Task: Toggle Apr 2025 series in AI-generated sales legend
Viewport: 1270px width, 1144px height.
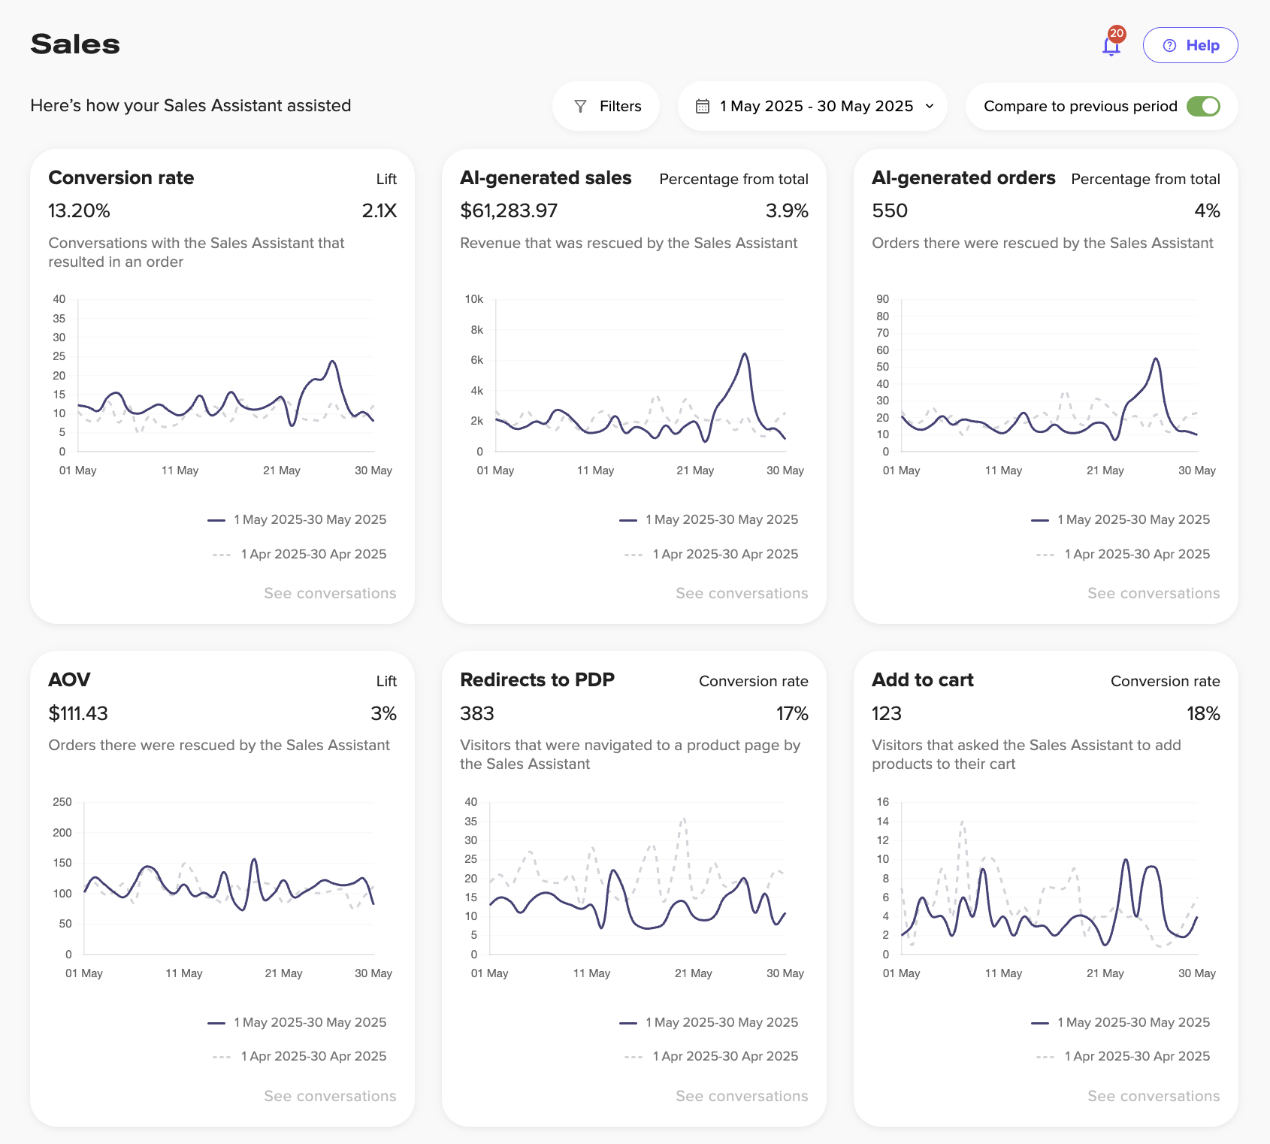Action: (x=712, y=555)
